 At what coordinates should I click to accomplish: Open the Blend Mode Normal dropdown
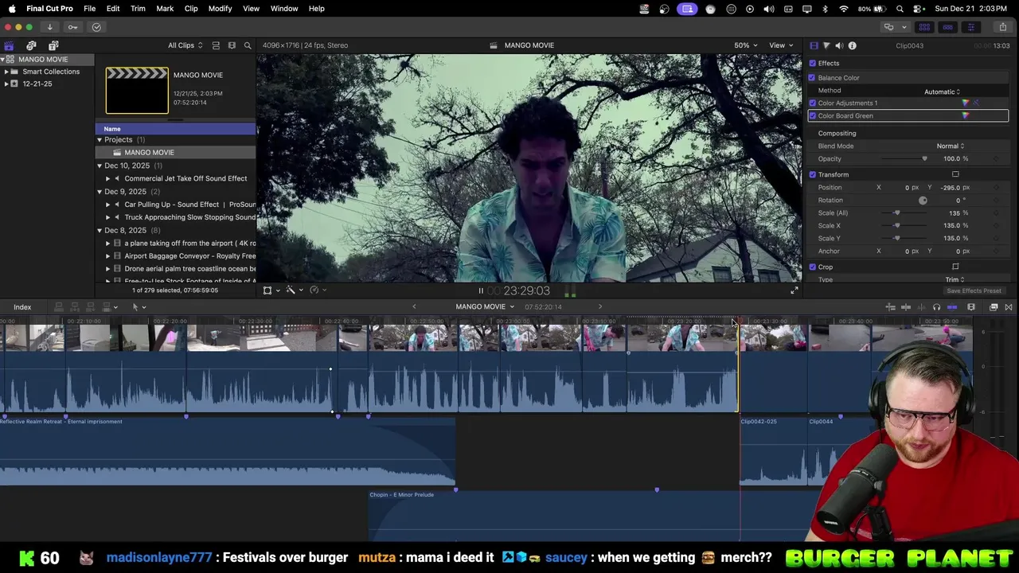pos(950,146)
